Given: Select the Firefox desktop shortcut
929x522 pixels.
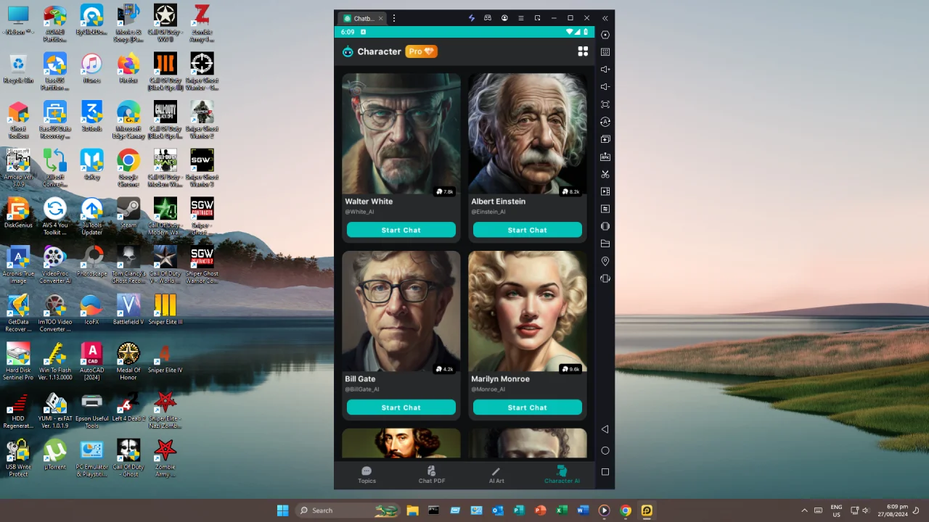Looking at the screenshot, I should pos(128,69).
